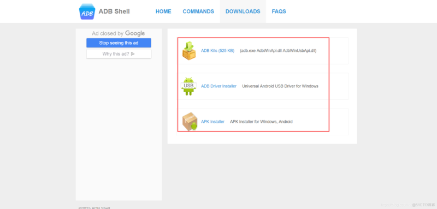Viewport: 437px width, 209px height.
Task: Click APK Installer for Windows, Android text
Action: coord(261,122)
